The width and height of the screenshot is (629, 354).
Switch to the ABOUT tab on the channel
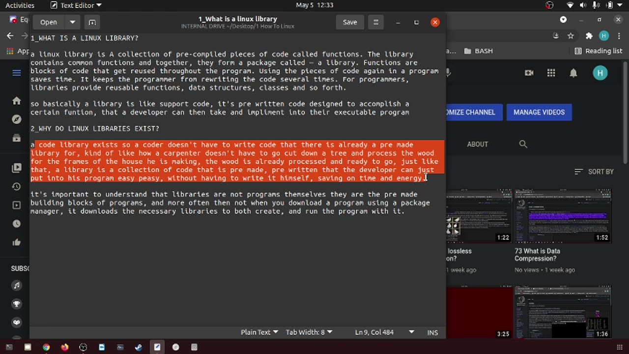coord(477,144)
